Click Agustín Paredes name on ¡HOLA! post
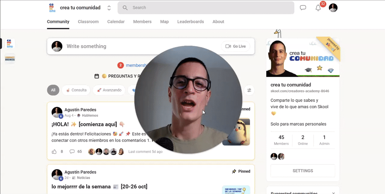Viewport: 385px width, 194px height. (x=80, y=110)
